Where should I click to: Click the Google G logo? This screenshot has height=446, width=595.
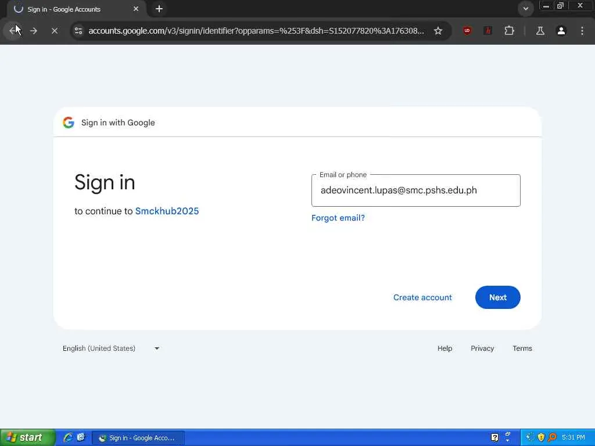pos(69,123)
